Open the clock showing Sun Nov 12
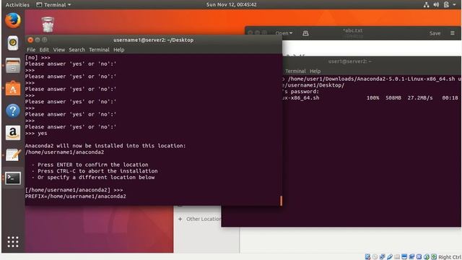The width and height of the screenshot is (462, 260). (x=231, y=5)
